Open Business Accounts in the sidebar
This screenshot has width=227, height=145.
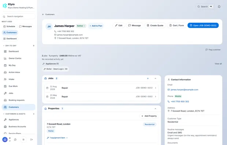(18, 126)
